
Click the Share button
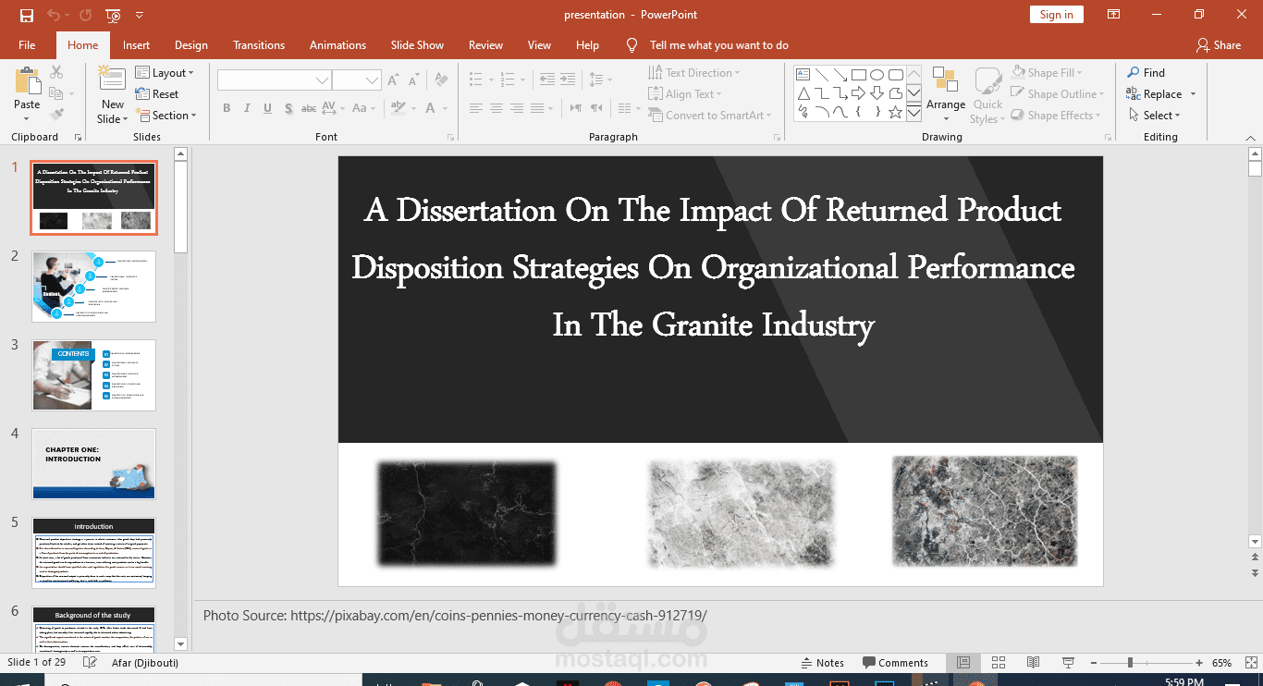point(1218,45)
